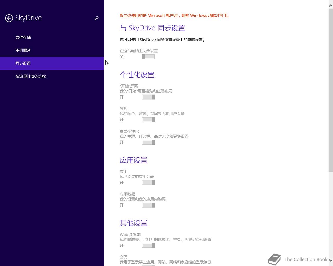333x266 pixels.
Task: Open 文件存储 section
Action: pos(23,37)
